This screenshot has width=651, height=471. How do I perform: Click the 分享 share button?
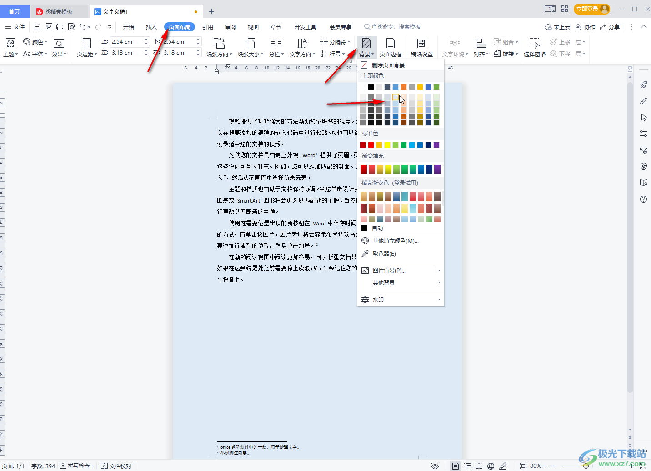pos(610,27)
